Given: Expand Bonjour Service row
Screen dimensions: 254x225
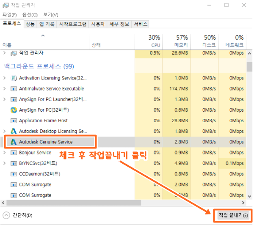Looking at the screenshot, I should 5,153.
